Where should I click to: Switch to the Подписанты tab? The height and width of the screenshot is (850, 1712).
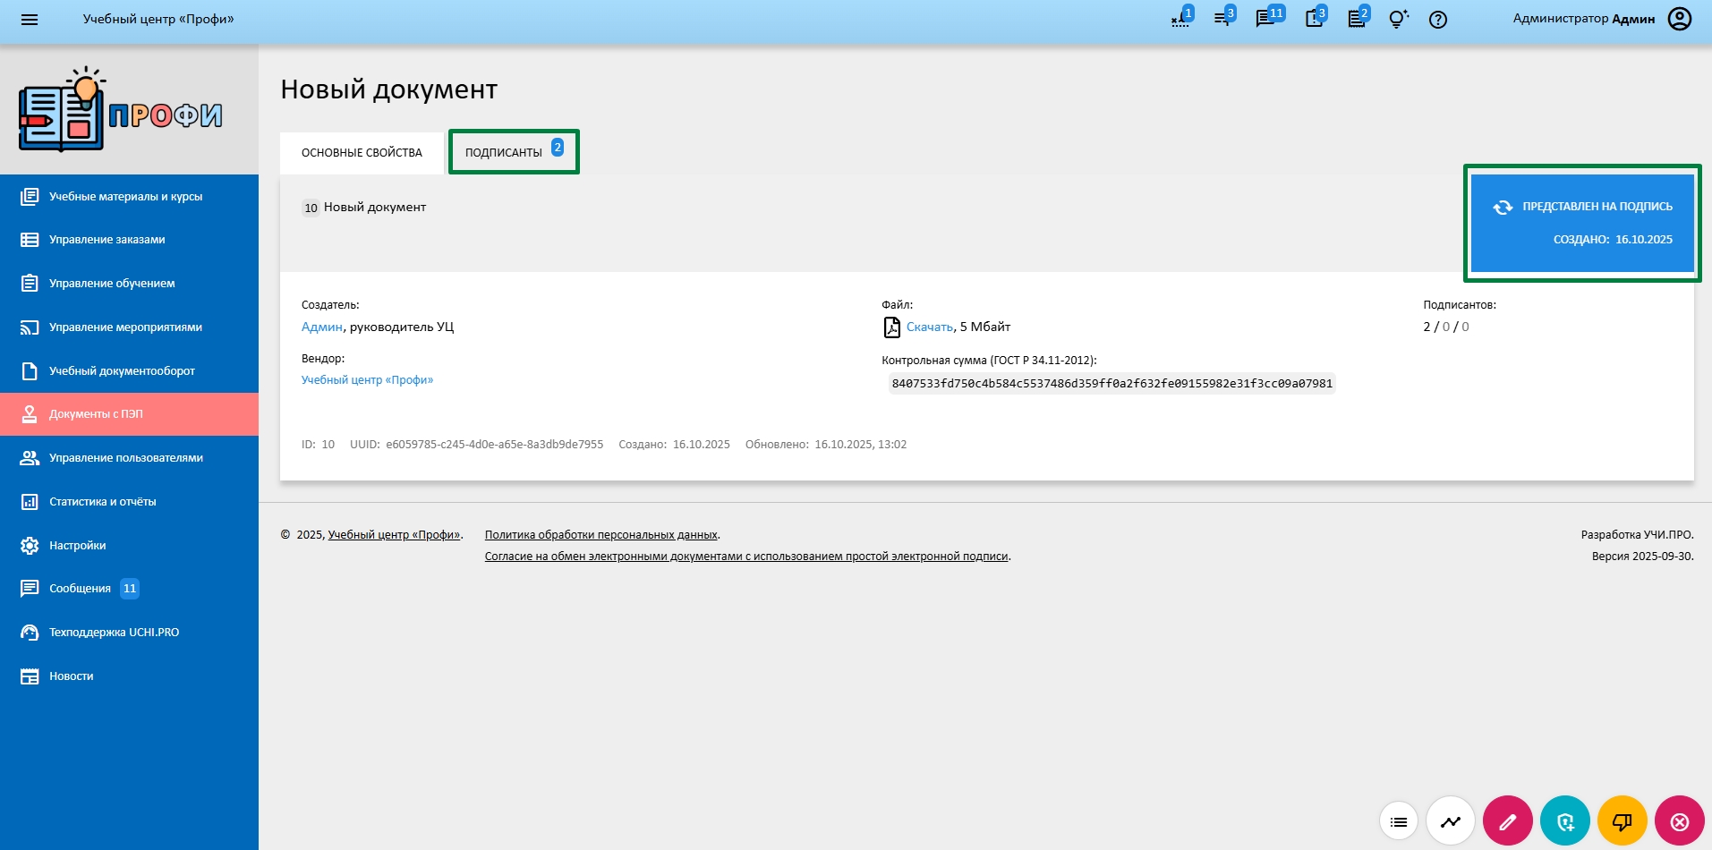(513, 152)
